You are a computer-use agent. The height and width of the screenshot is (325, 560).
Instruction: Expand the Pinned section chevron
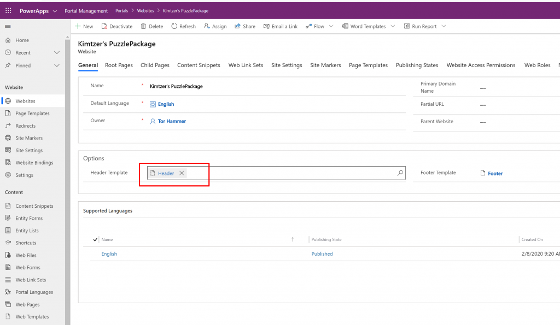click(57, 65)
